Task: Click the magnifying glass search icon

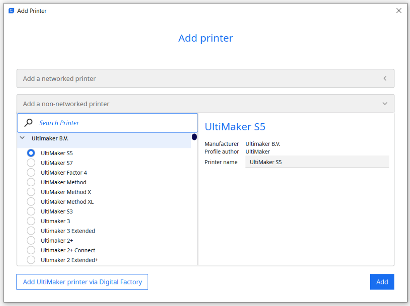Action: coord(28,123)
